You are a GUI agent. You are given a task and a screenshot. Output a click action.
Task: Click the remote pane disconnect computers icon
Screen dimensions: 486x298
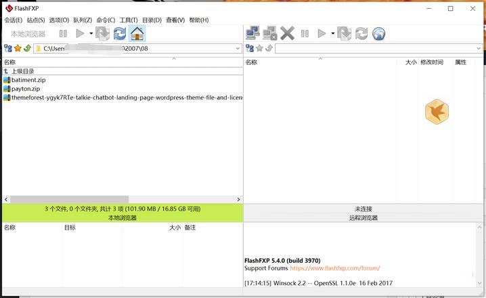pos(269,33)
